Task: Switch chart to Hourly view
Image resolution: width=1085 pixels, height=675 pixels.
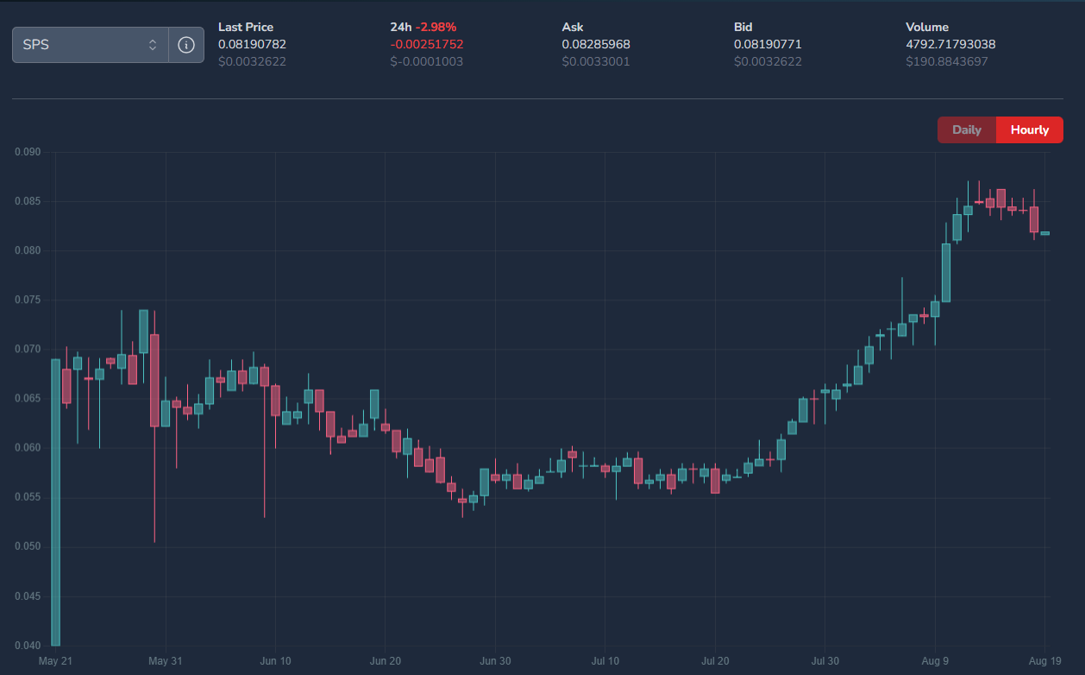Action: pos(1030,130)
